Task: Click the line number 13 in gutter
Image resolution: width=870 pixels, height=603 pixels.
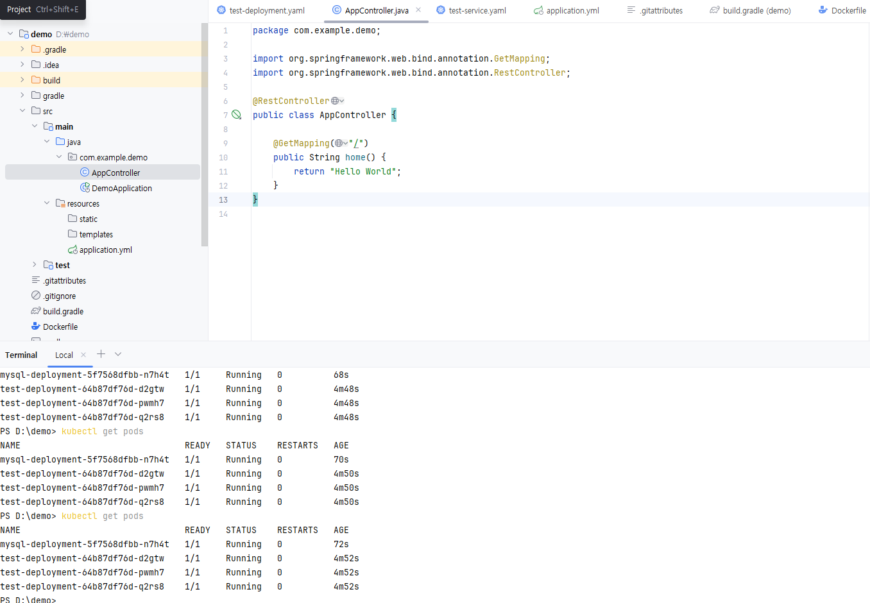Action: point(223,200)
